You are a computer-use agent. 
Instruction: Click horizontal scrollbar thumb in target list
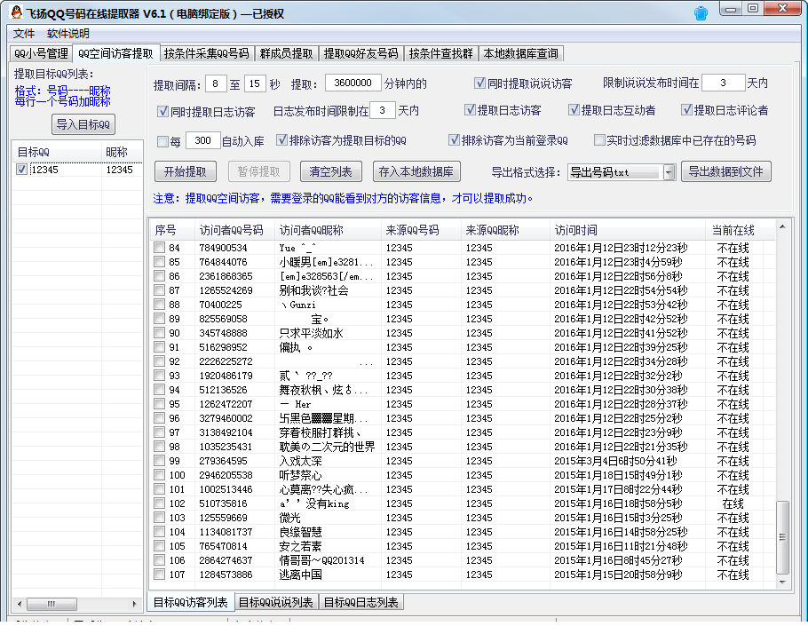(x=51, y=603)
